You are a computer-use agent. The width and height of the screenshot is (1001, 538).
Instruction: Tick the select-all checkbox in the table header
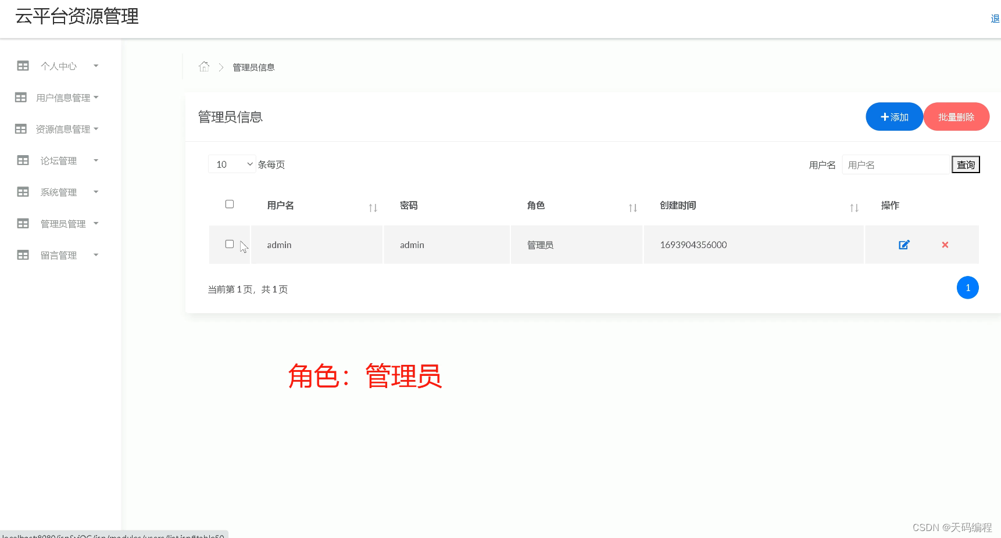coord(230,204)
